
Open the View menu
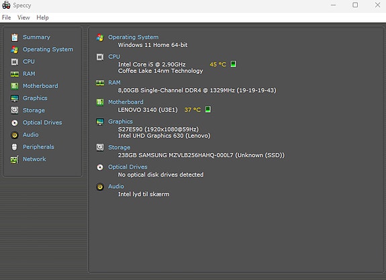(23, 17)
